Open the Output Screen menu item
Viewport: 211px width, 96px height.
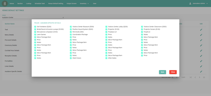[x=71, y=4]
